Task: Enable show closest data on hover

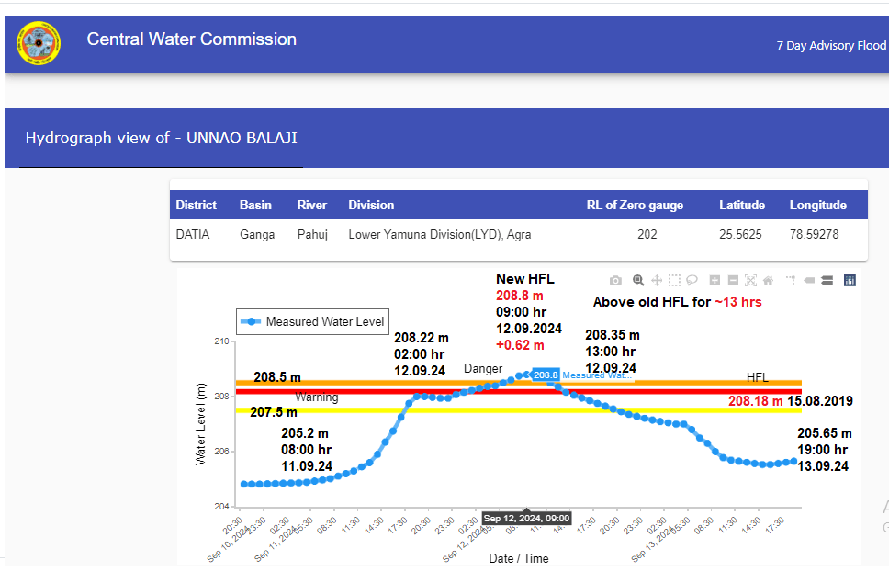Action: [809, 280]
